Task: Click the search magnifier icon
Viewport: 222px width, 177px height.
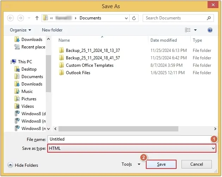Action: 209,18
